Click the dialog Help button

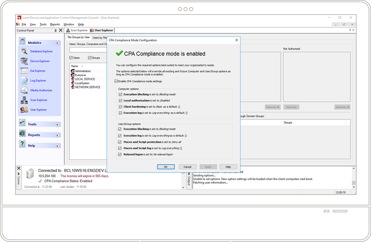[x=228, y=167]
